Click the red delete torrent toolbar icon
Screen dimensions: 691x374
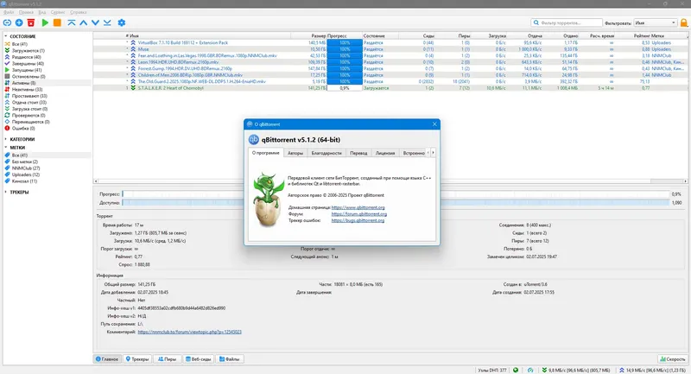click(x=31, y=22)
